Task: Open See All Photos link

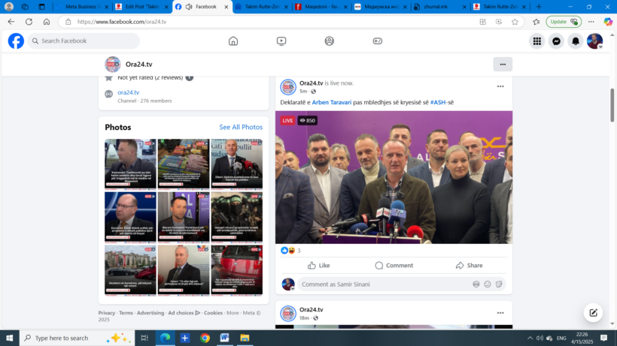Action: point(241,127)
